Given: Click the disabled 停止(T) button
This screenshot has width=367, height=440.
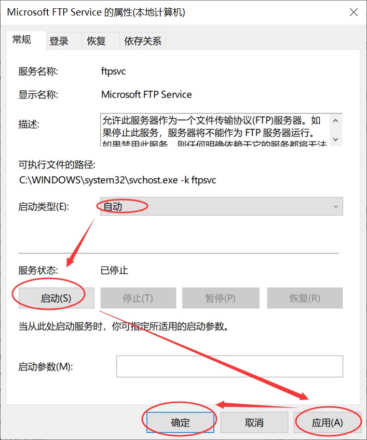Looking at the screenshot, I should coord(138,298).
